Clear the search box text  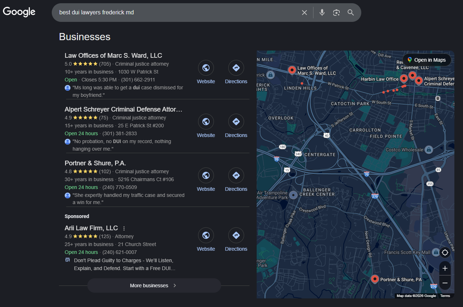click(x=304, y=13)
